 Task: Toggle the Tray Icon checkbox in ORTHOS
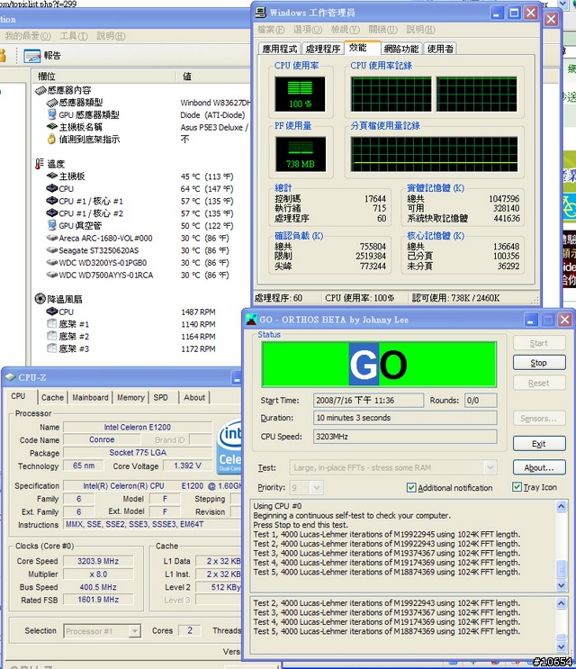[517, 487]
